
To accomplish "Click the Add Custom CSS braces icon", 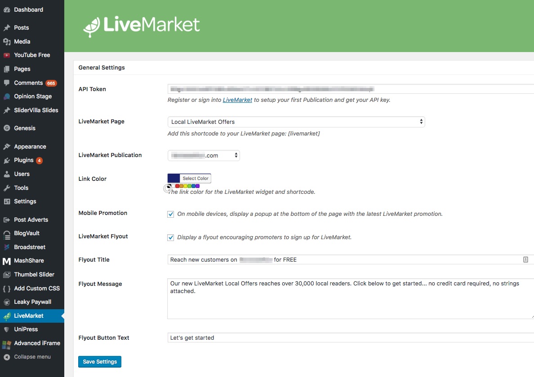I will (6, 289).
